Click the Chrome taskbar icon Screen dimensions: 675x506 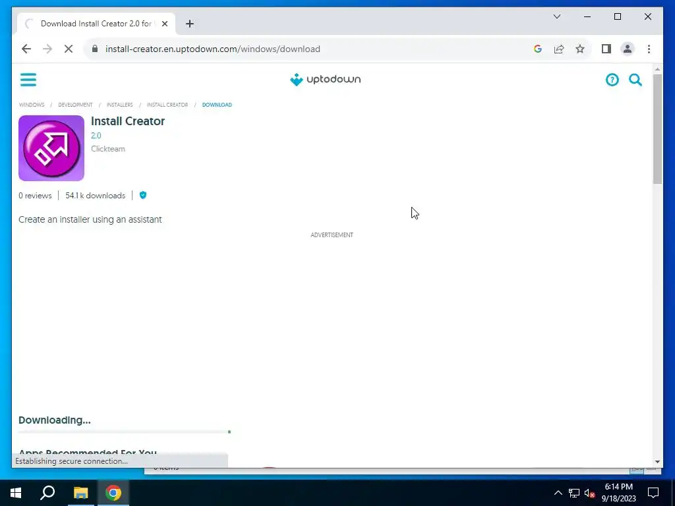tap(113, 493)
